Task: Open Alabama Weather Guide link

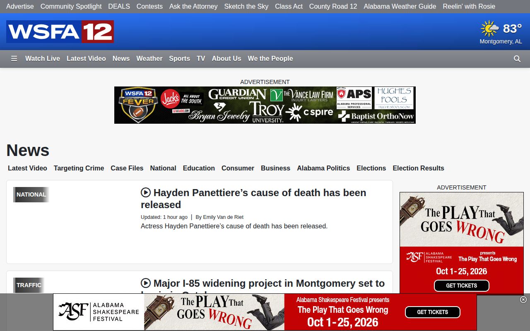Action: point(400,7)
